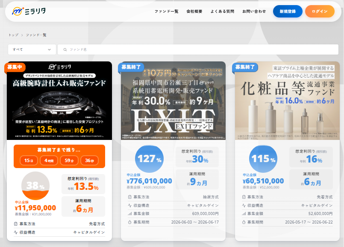Screen dimensions: 344x247
Task: Click 募集金額：¥52,600,000 text
Action: (x=261, y=187)
